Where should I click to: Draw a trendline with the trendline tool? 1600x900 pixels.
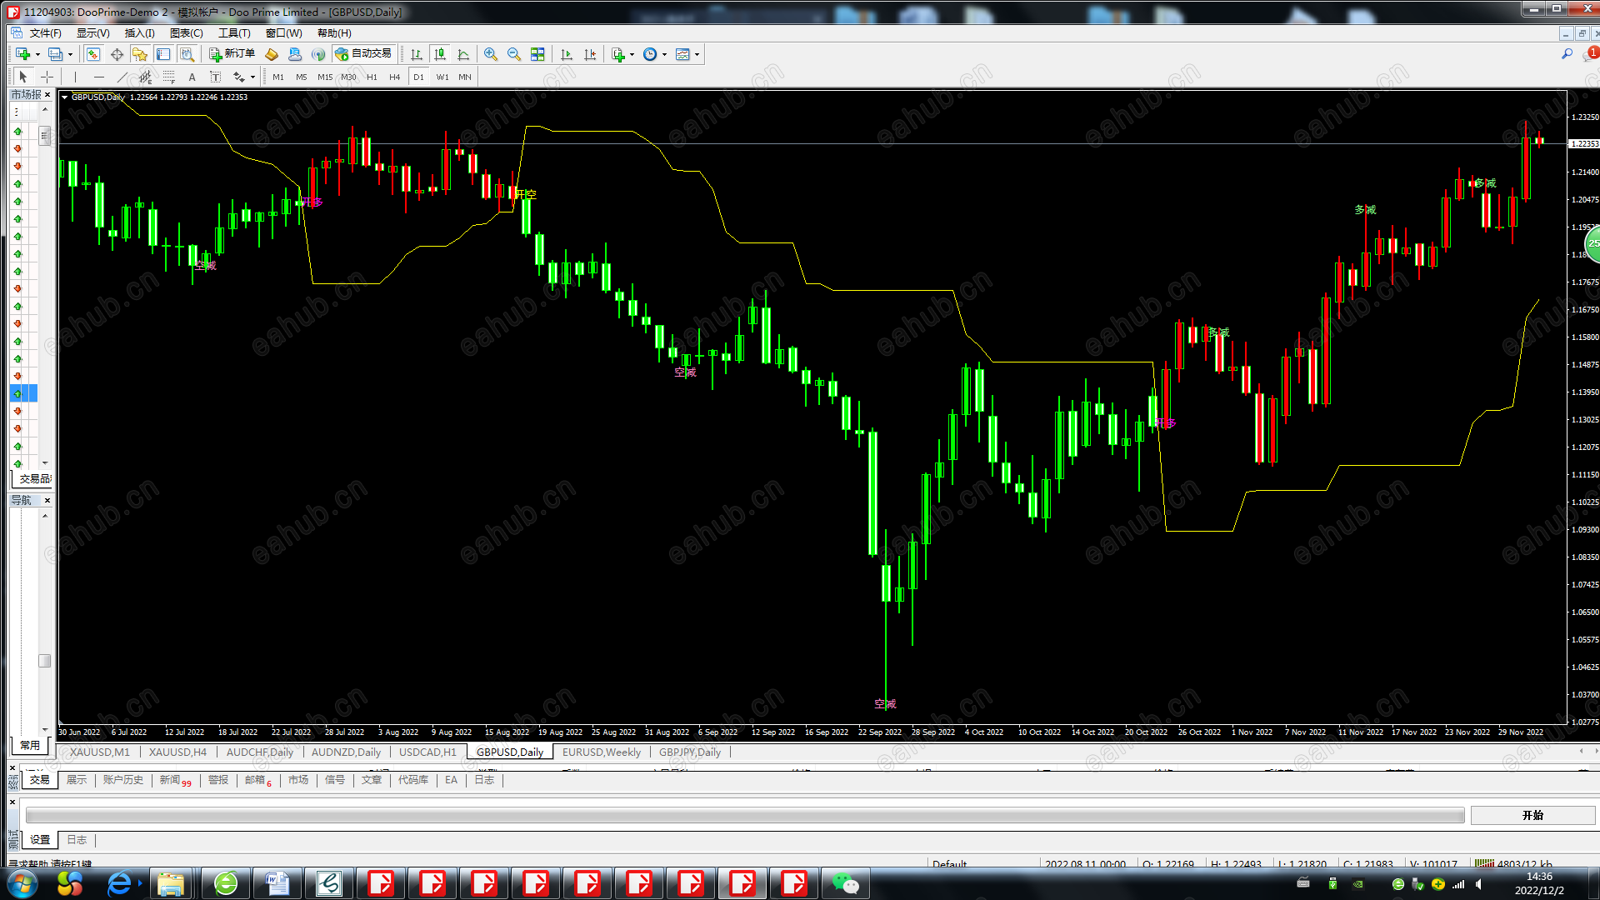click(122, 77)
